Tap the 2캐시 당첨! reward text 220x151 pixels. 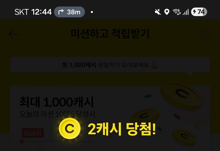[x=122, y=129]
